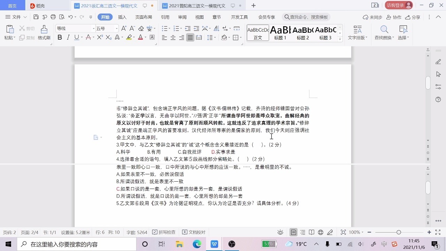Go to the 首页 tab

pyautogui.click(x=12, y=6)
